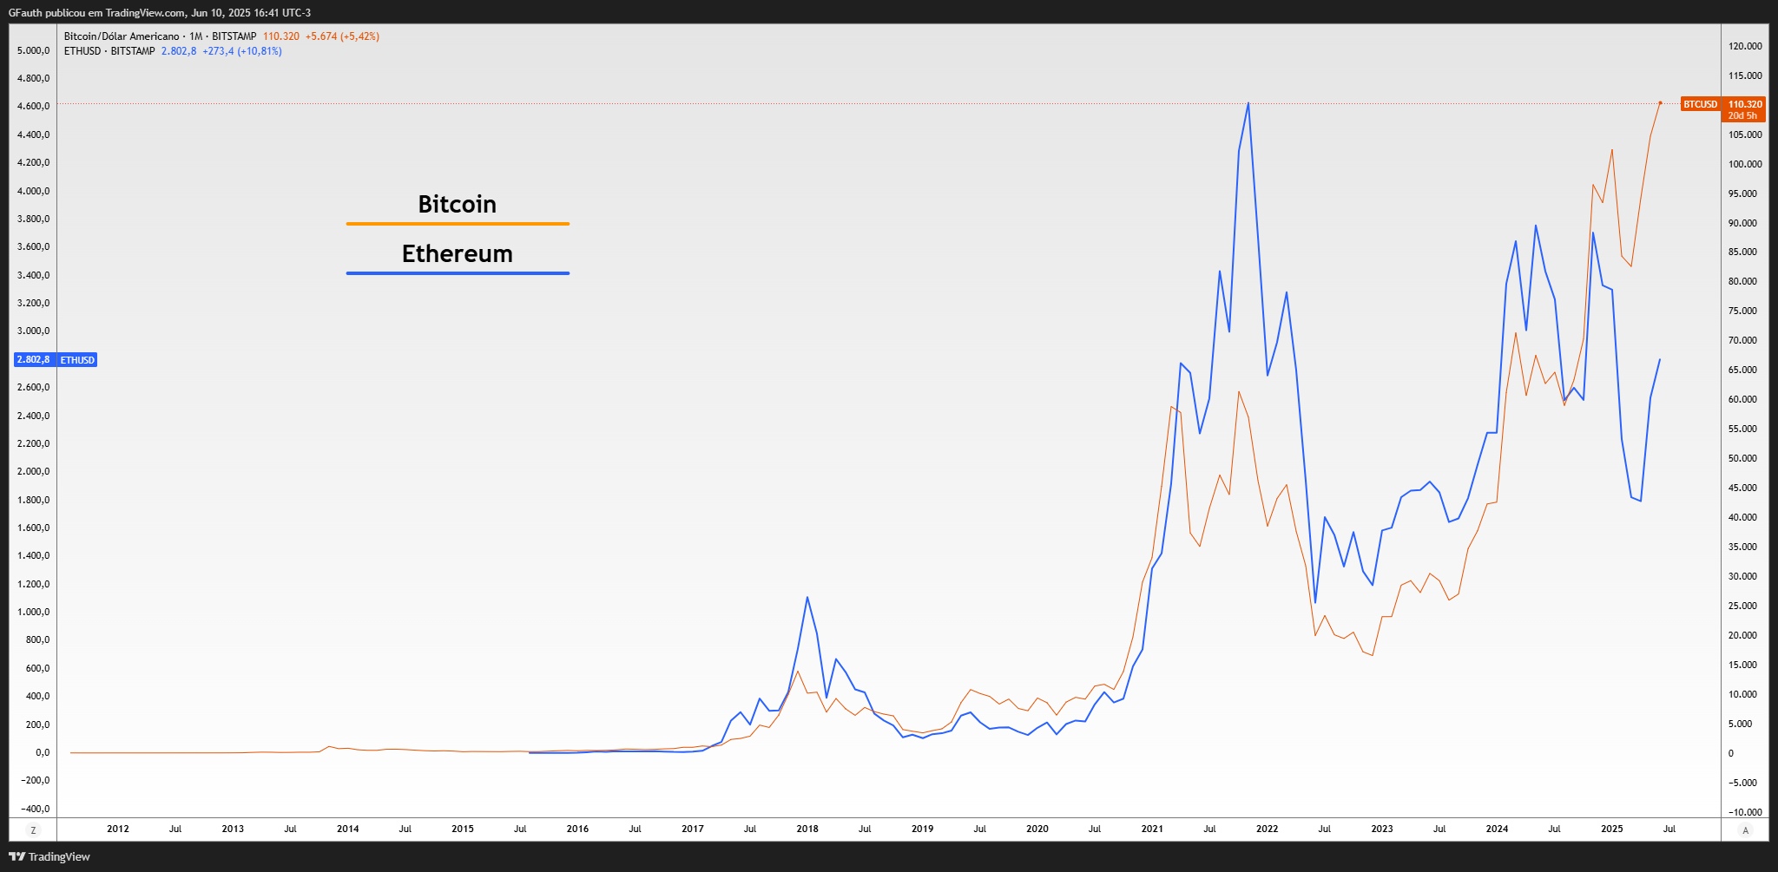
Task: Click the −10.000 level on right scale
Action: [1746, 812]
